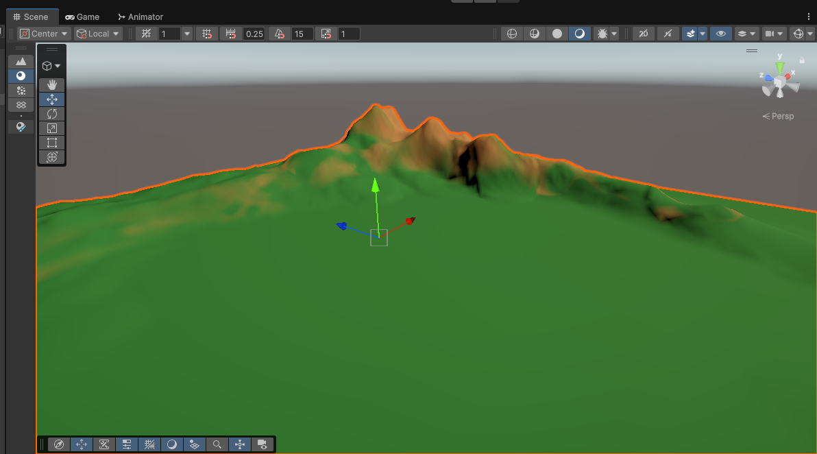Screen dimensions: 817x454
Task: Toggle the search magnifier overlay
Action: click(217, 444)
